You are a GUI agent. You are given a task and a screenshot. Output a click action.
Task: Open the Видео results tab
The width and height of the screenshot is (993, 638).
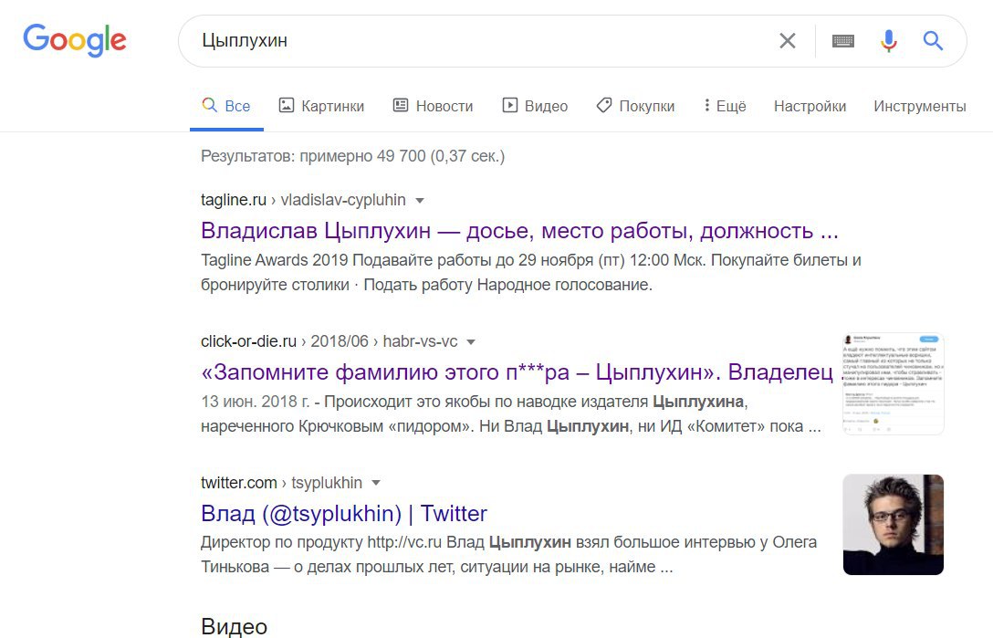coord(535,106)
